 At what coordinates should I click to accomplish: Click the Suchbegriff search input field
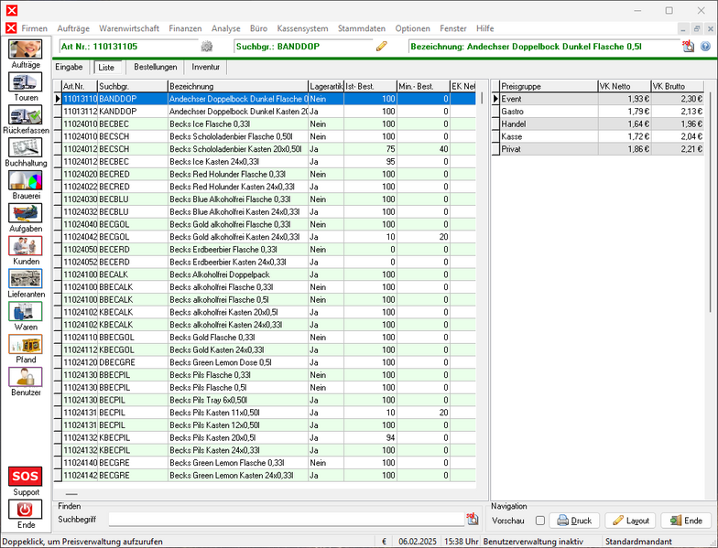coord(286,520)
